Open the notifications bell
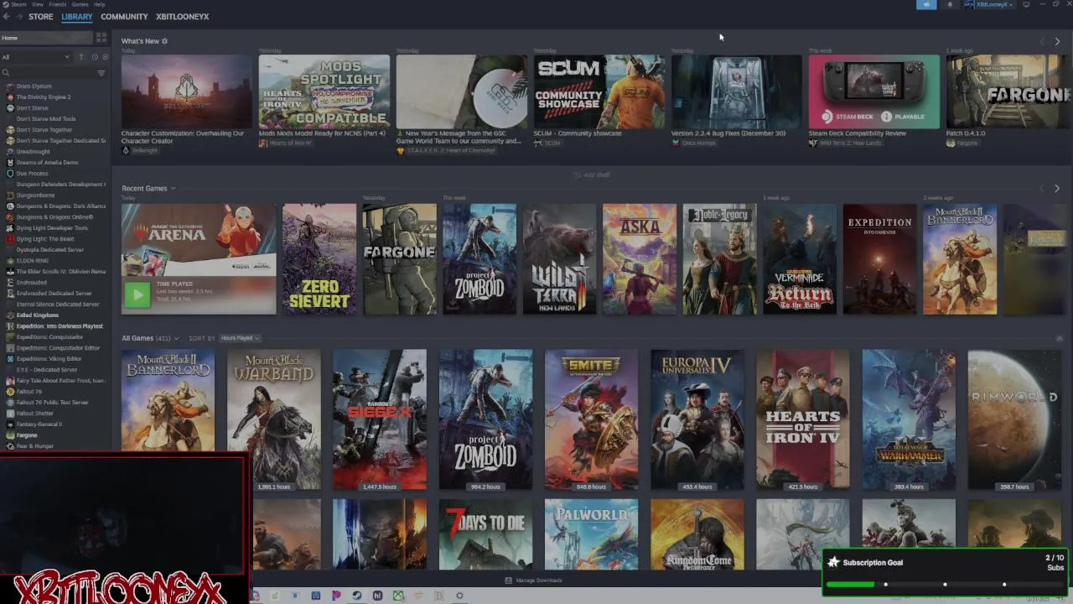The height and width of the screenshot is (604, 1073). pos(950,4)
